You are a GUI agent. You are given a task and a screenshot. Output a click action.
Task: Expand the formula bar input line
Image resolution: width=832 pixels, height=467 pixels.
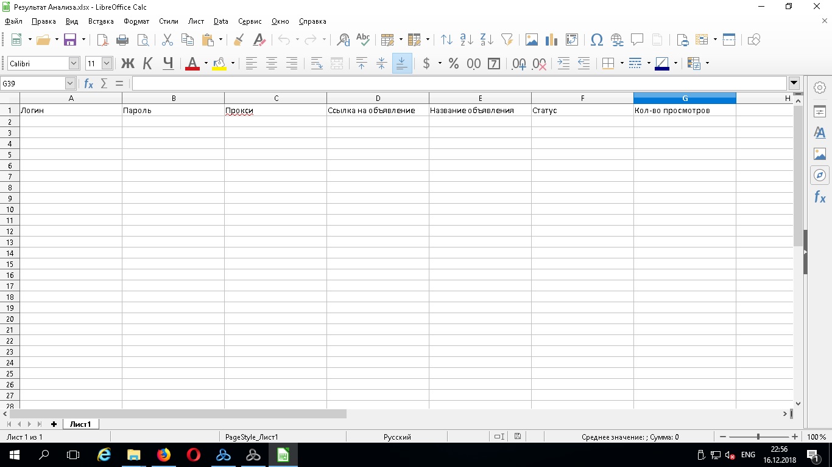pos(794,83)
